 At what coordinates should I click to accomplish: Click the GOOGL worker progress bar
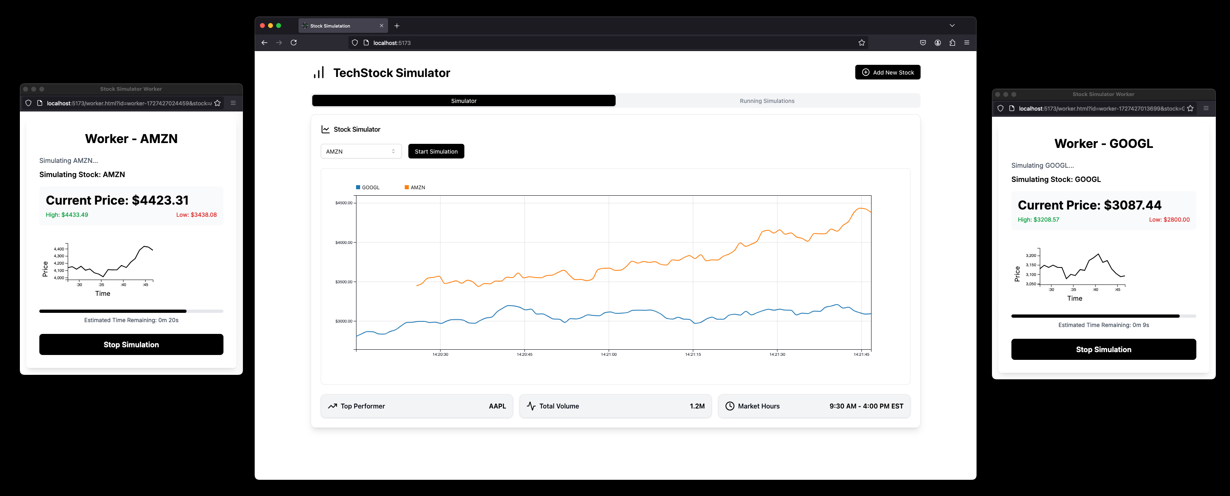pos(1103,316)
